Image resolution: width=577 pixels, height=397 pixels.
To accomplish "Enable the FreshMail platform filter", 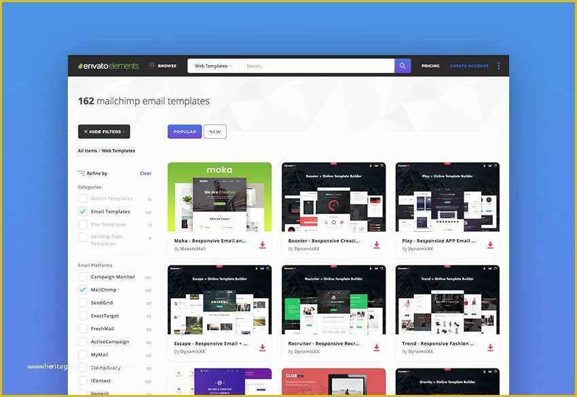I will [x=83, y=329].
